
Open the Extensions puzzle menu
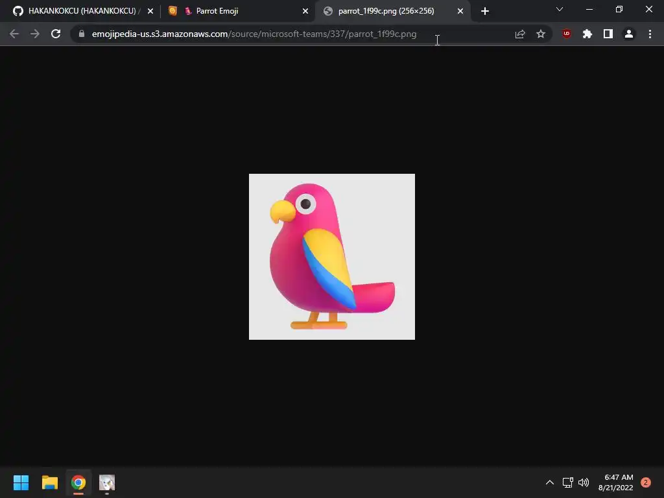[x=587, y=34]
